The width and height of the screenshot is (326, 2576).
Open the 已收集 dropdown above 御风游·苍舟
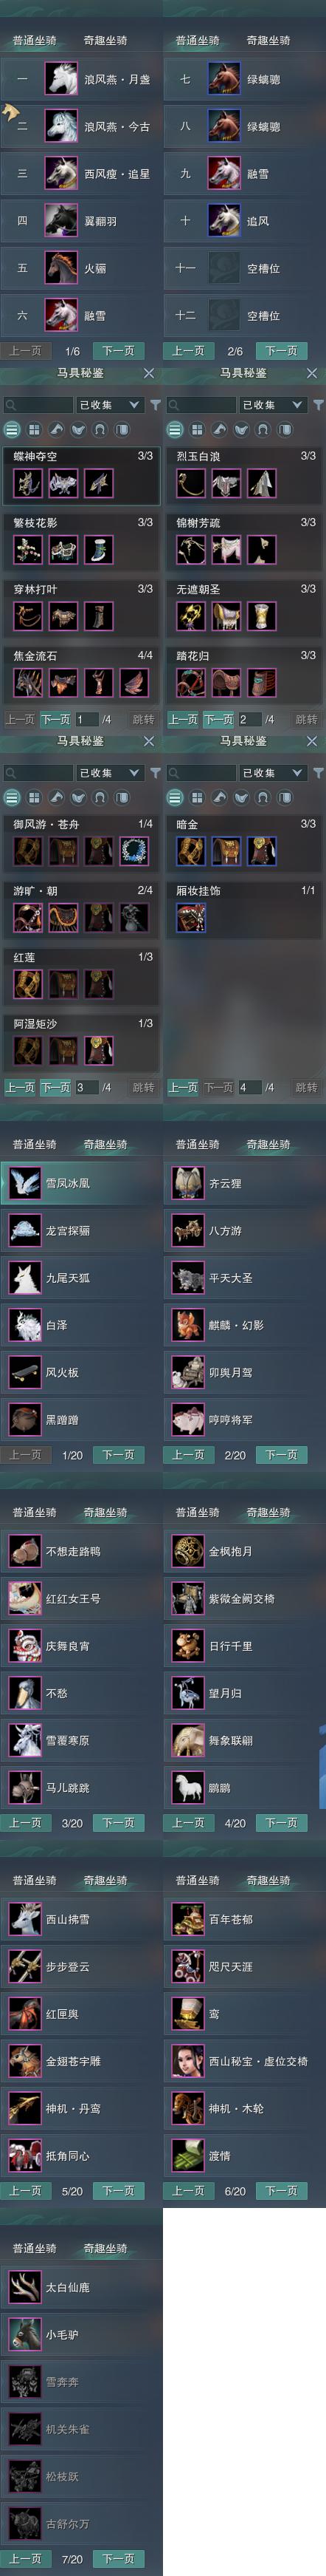(x=110, y=773)
